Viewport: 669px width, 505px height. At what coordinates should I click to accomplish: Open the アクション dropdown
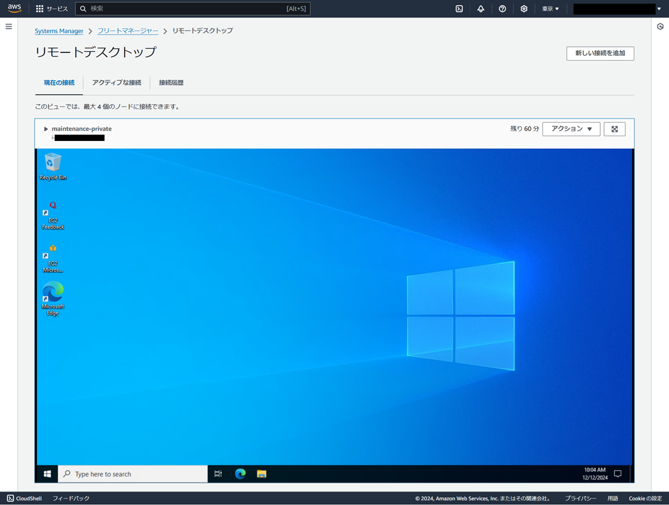click(571, 129)
